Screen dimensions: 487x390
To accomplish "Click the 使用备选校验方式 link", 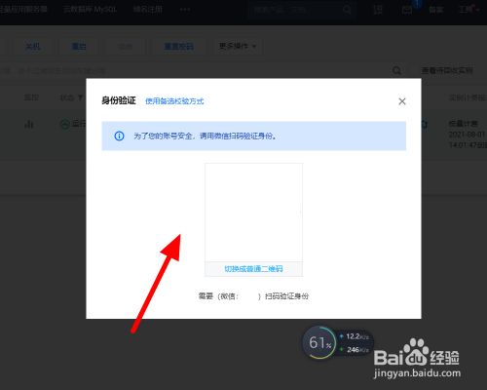I will click(x=174, y=101).
